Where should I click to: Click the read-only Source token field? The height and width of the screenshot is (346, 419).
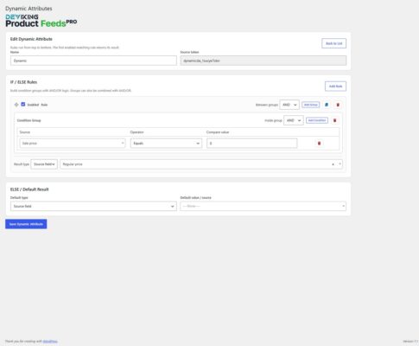pyautogui.click(x=263, y=61)
